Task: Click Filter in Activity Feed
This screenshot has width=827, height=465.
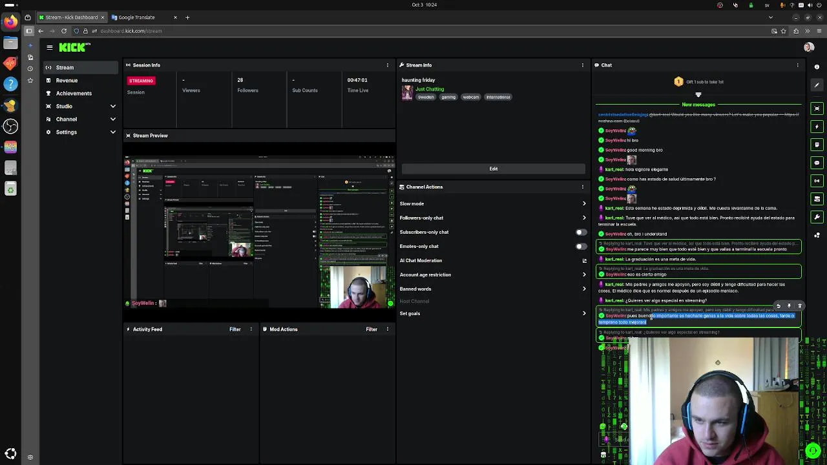Action: pos(235,329)
